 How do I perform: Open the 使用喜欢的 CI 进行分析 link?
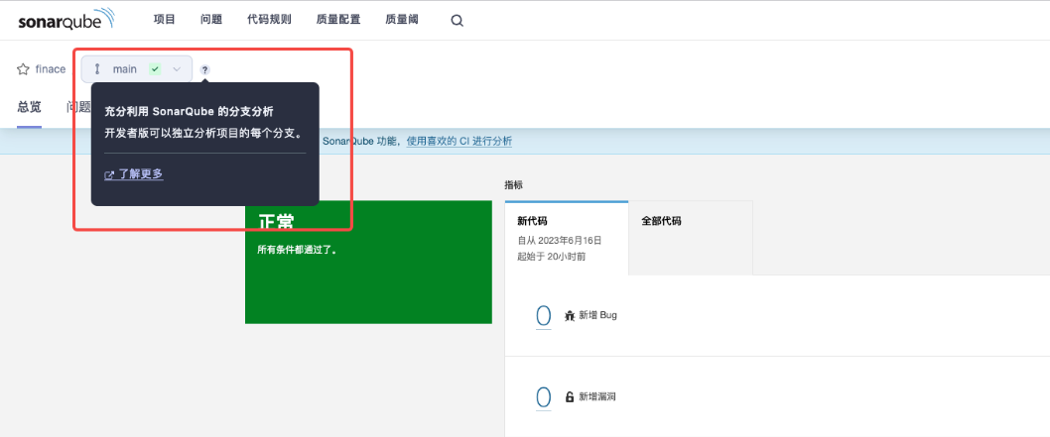coord(459,141)
